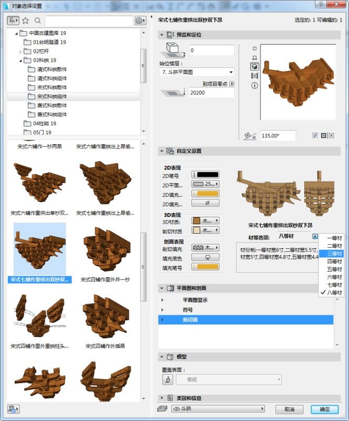349x421 pixels.
Task: Click the override surface paint icon
Action: click(x=168, y=379)
